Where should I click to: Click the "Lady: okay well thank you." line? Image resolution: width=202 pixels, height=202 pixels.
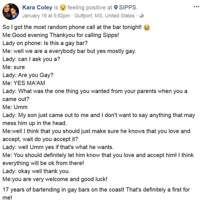click(x=36, y=171)
